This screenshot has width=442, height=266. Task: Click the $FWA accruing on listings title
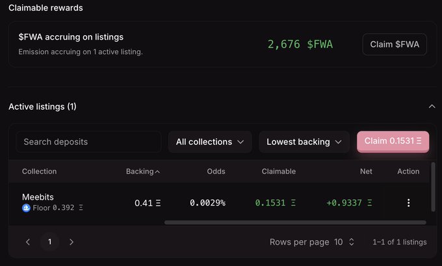[x=71, y=37]
